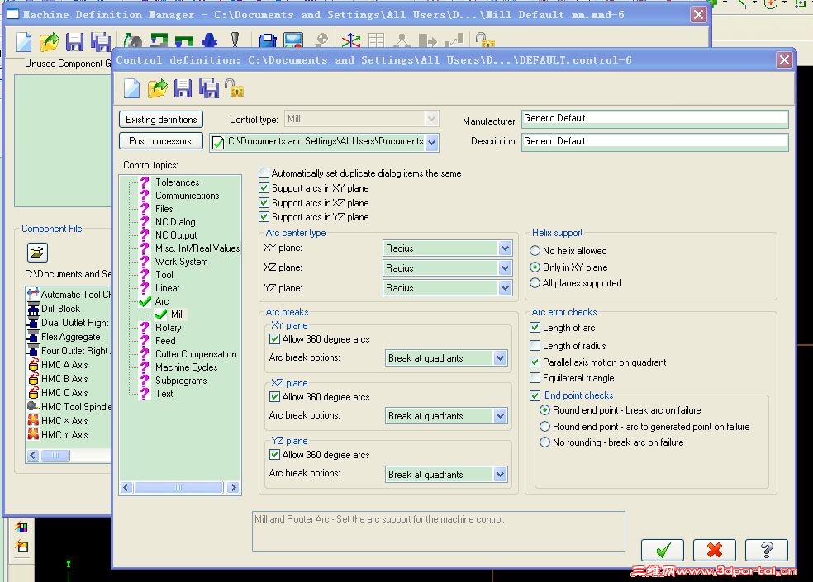This screenshot has height=582, width=813.
Task: Select Machine Cycles control topic
Action: click(x=186, y=367)
